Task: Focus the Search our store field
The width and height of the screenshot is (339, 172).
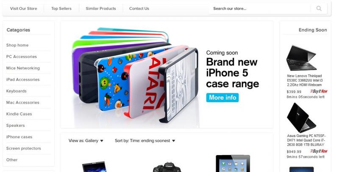Action: (259, 8)
